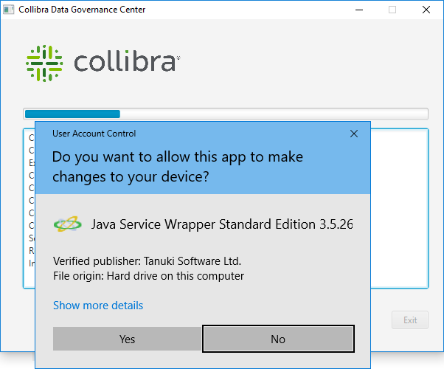The height and width of the screenshot is (369, 444).
Task: Click Yes to allow the app
Action: click(127, 339)
